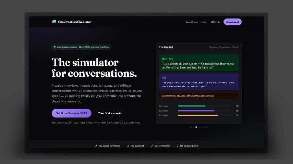The height and width of the screenshot is (164, 293).
Task: Click the Your first scenario button
Action: [110, 113]
